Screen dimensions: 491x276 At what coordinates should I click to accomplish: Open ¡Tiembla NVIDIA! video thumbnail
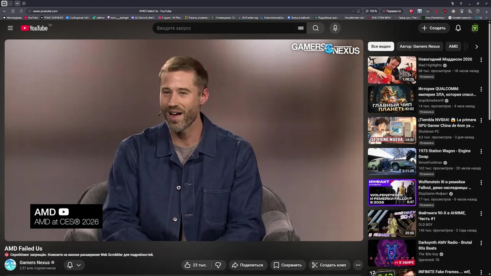point(392,130)
